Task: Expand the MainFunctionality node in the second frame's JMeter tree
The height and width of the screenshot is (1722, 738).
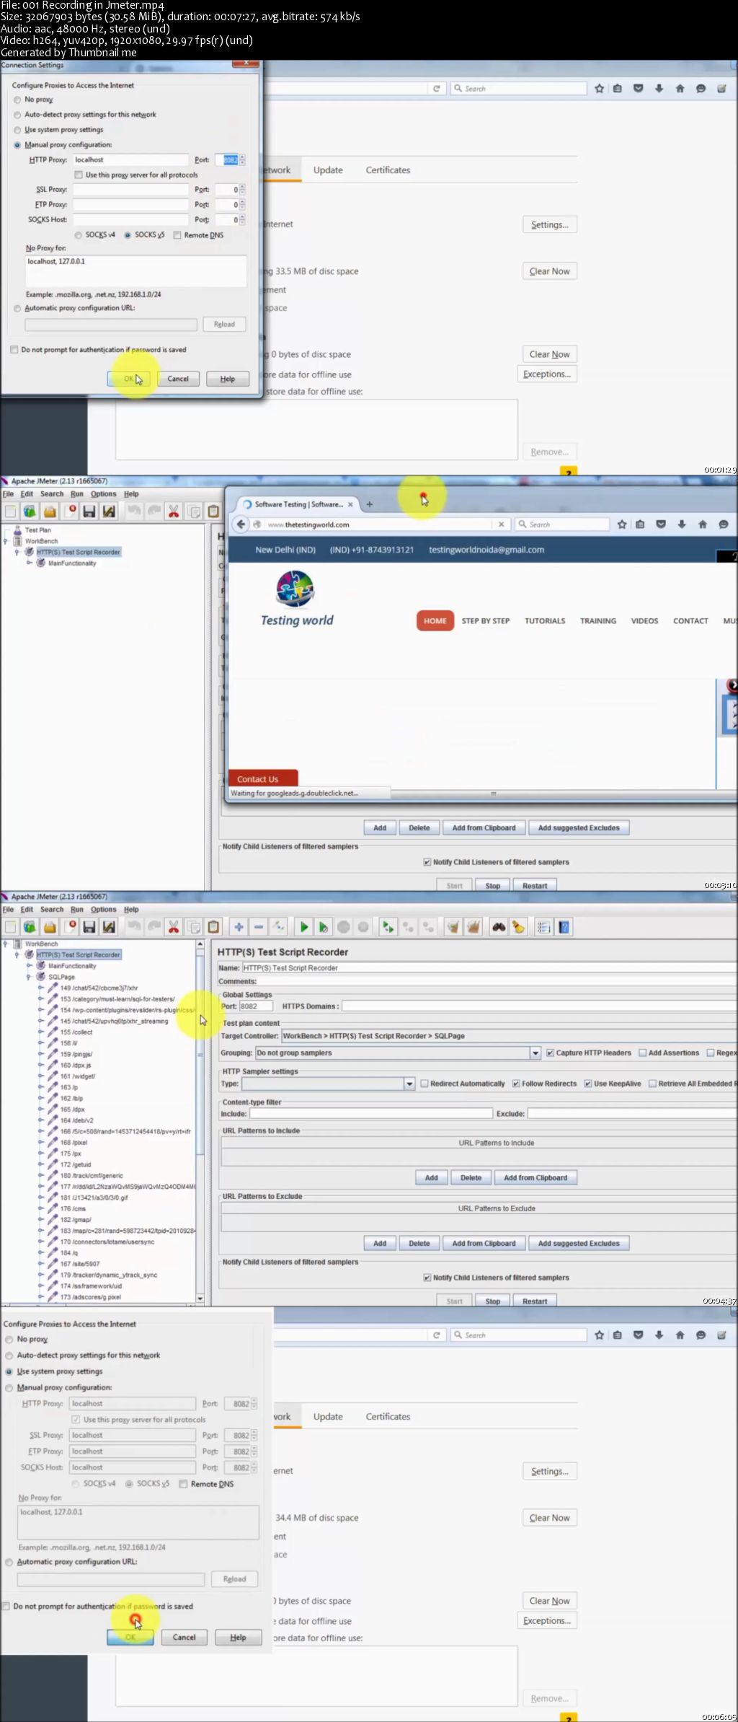Action: [29, 563]
